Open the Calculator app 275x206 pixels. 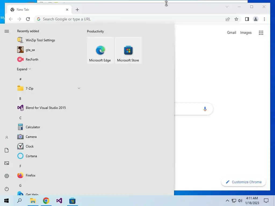click(x=49, y=127)
